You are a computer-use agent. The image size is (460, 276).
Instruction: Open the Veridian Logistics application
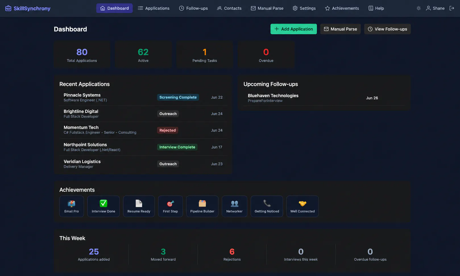point(143,164)
